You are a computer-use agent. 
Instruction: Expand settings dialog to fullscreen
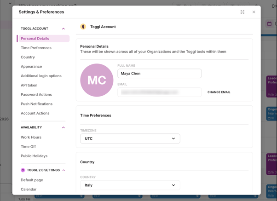click(x=242, y=12)
